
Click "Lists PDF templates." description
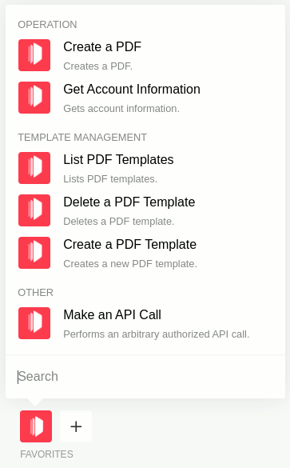(x=110, y=179)
